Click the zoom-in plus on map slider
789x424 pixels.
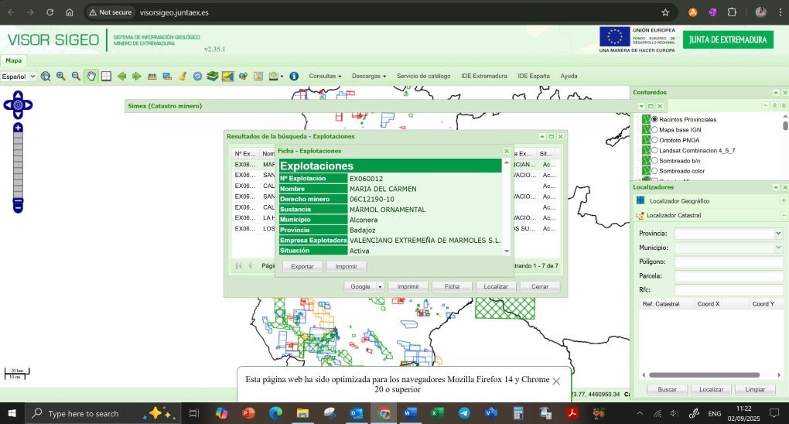point(18,128)
